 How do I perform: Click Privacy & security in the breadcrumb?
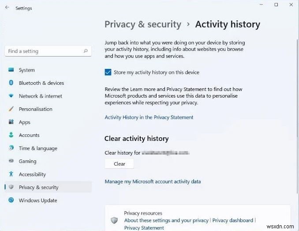[x=143, y=24]
